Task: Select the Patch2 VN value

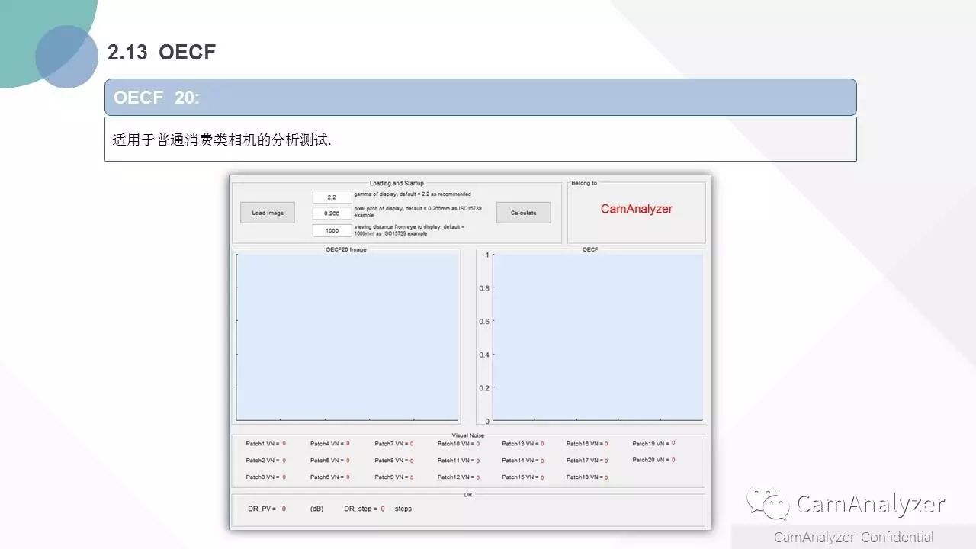Action: coord(284,461)
